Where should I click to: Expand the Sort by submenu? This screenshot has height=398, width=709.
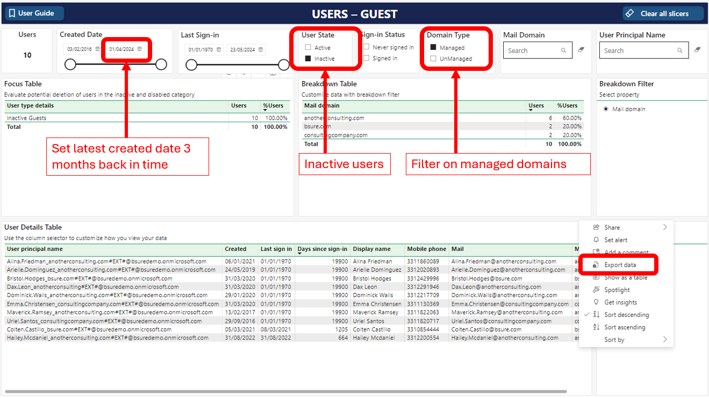click(665, 339)
